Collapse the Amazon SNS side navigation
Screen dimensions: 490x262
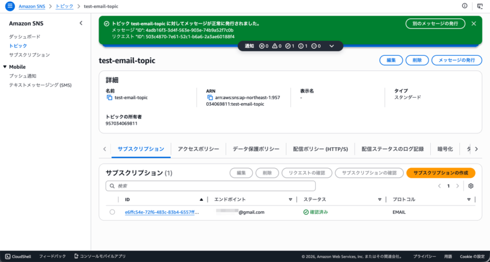click(x=81, y=23)
